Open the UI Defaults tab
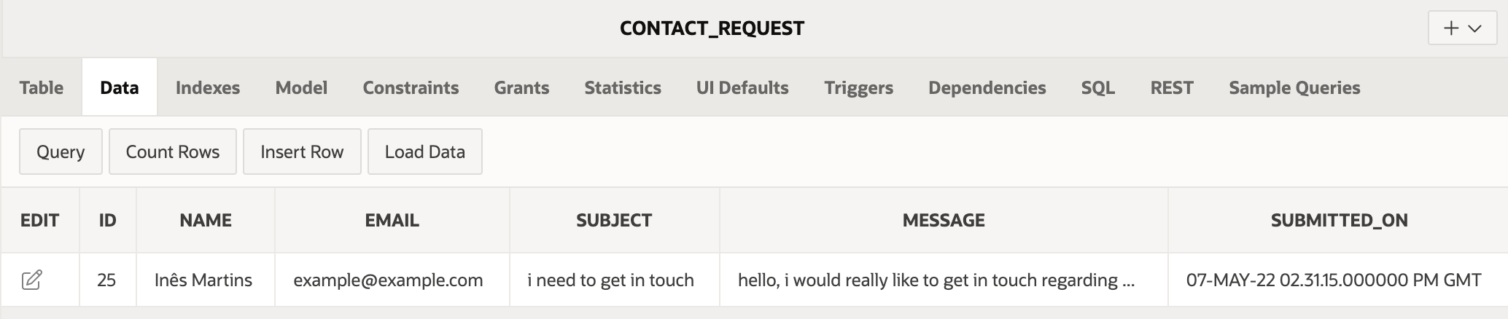This screenshot has height=319, width=1508. click(742, 87)
